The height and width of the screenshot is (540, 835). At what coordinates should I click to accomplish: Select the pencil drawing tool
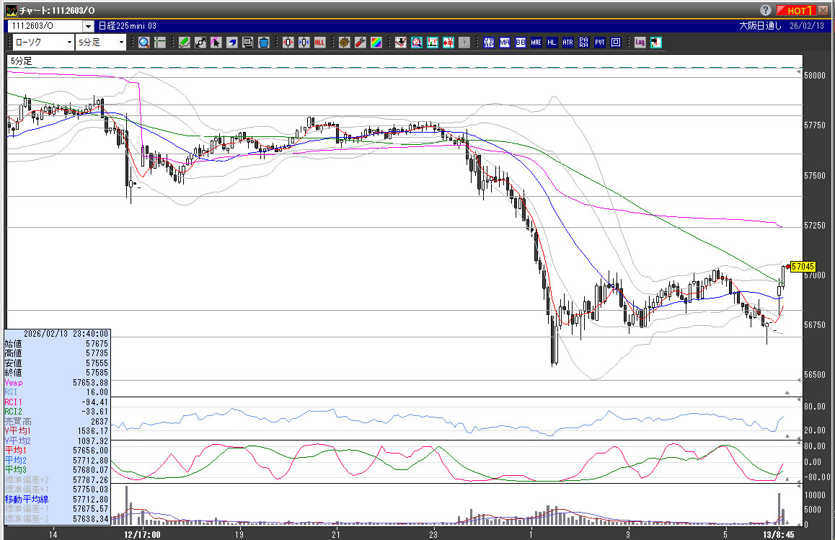click(185, 43)
